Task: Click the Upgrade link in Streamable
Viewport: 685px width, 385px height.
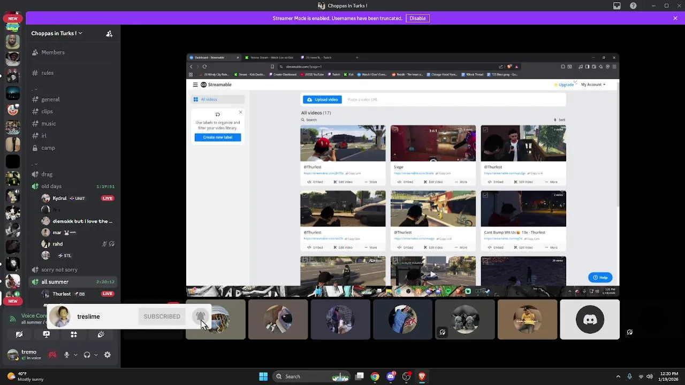Action: click(x=564, y=84)
